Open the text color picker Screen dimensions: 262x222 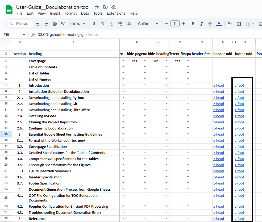[219, 24]
